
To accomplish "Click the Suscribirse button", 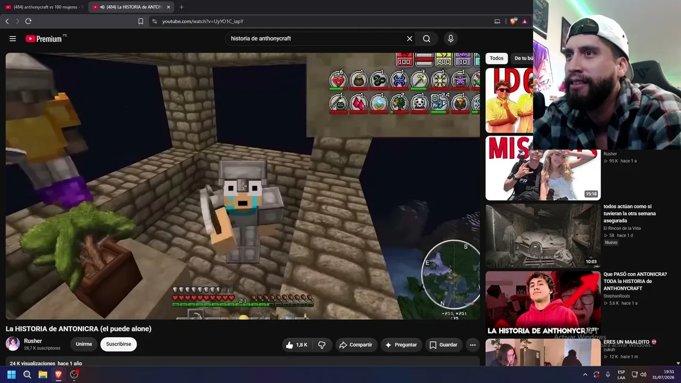I will (x=119, y=344).
